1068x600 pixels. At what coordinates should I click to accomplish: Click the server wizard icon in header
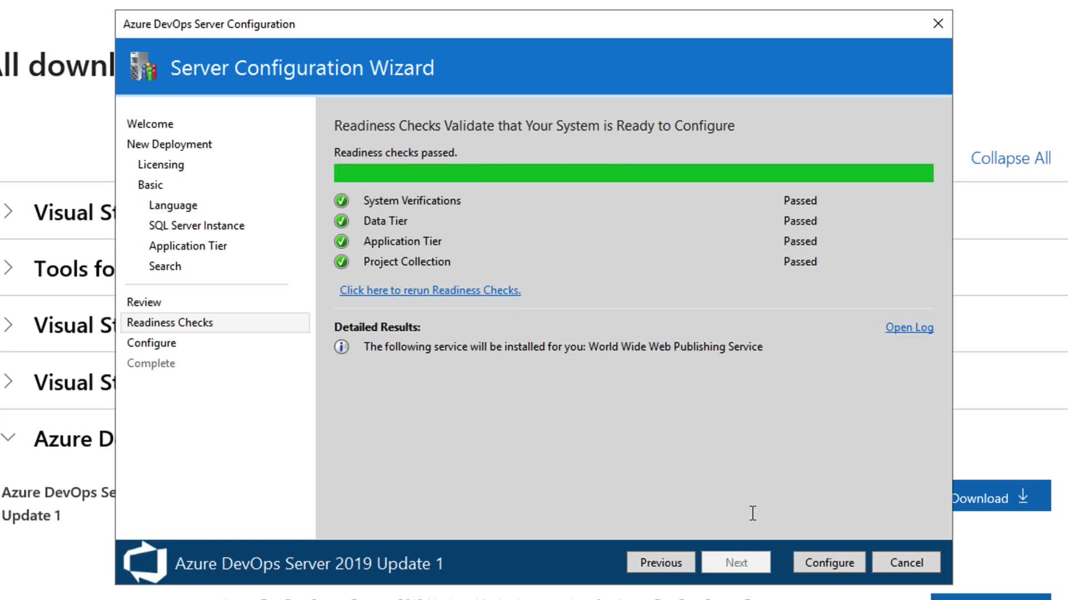point(143,67)
